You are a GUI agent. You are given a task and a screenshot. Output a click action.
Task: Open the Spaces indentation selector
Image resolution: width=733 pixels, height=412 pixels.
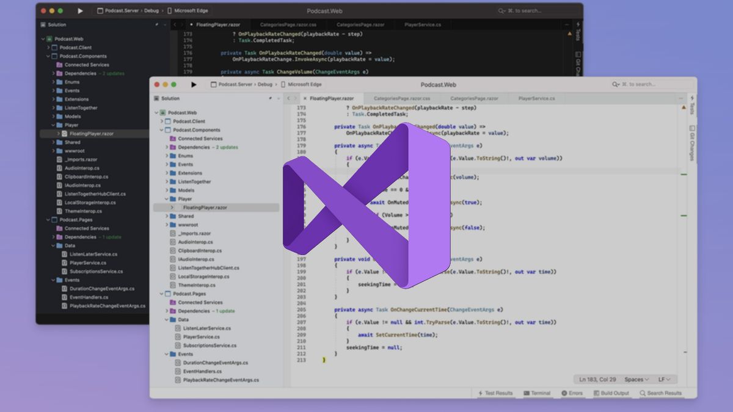point(636,379)
